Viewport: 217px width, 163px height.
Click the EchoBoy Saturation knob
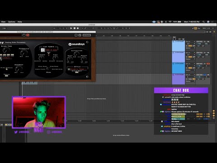77,53
